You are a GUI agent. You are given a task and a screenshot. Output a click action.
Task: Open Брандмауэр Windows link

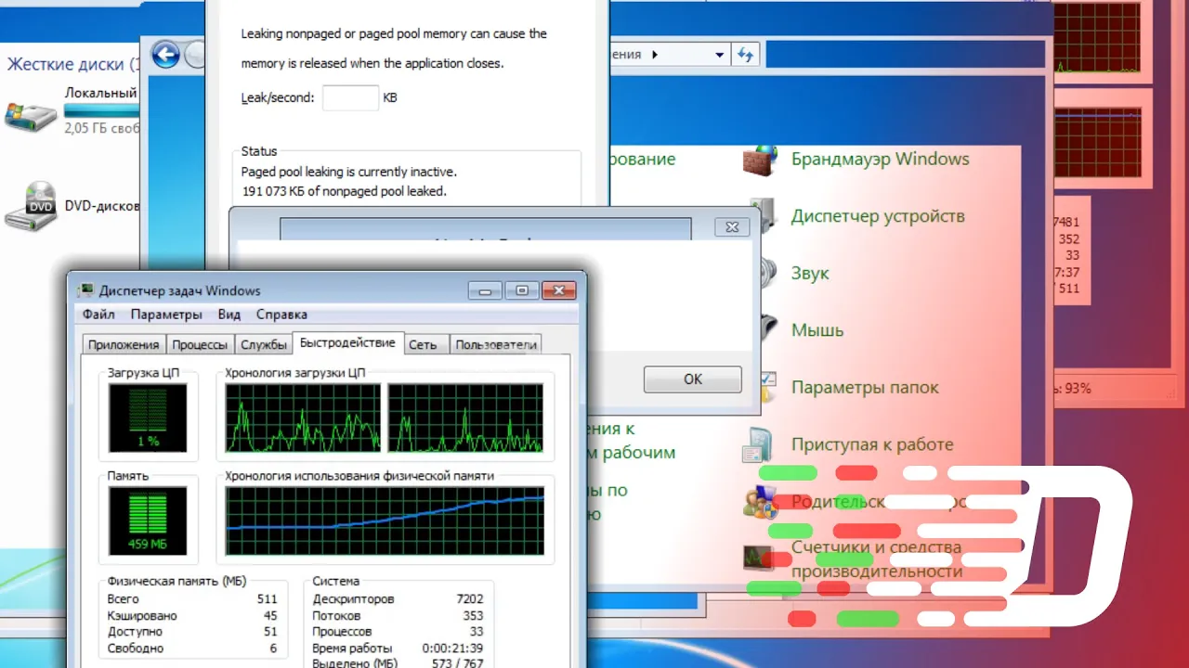880,159
